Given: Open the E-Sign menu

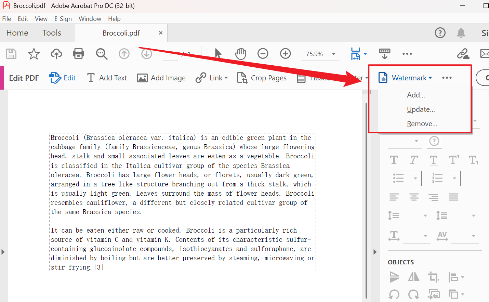Looking at the screenshot, I should (x=63, y=18).
